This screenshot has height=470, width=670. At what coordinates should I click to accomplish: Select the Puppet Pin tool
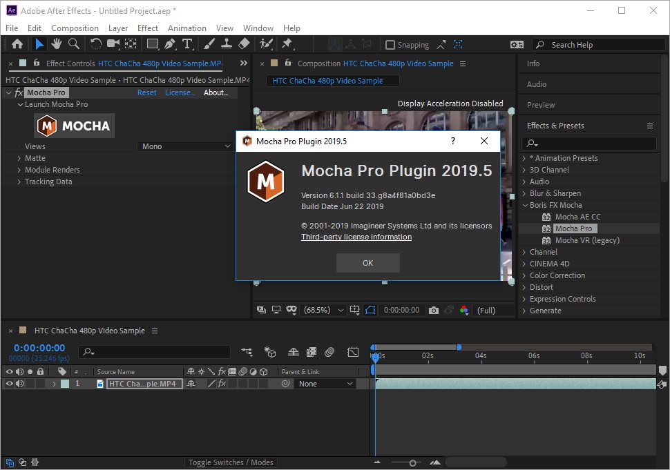pos(287,44)
